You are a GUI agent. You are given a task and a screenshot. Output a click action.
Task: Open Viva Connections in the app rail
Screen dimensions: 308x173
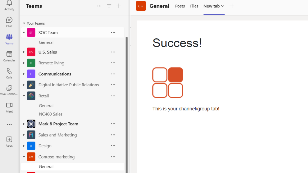9,88
